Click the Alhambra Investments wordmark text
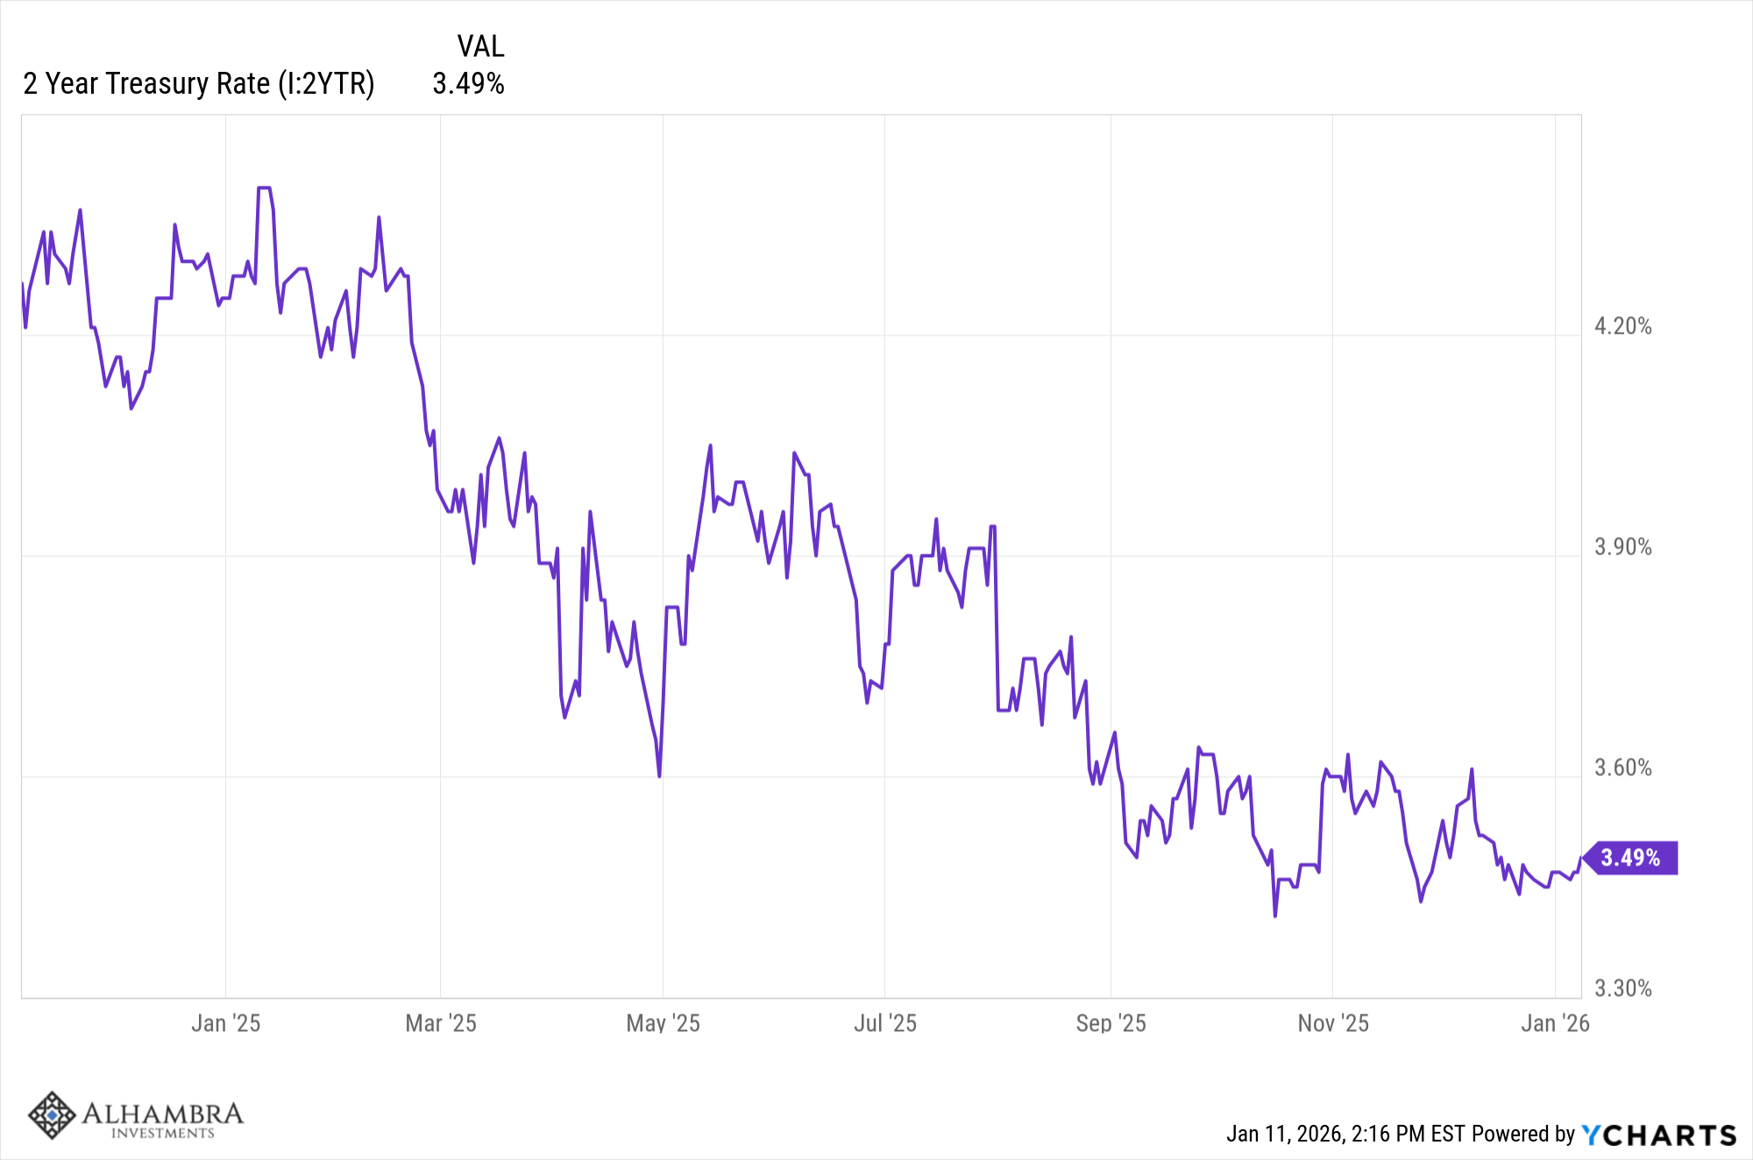1753x1160 pixels. [163, 1118]
